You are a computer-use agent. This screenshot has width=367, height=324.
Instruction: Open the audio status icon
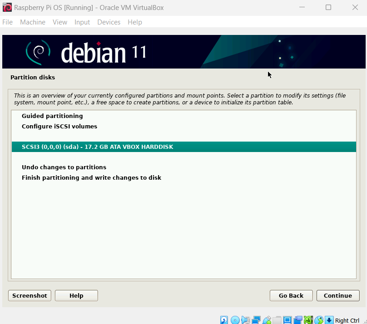246,320
